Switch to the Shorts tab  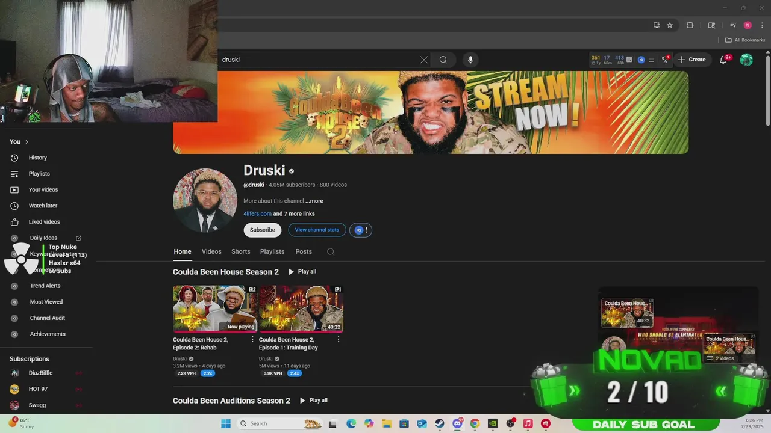pos(241,251)
